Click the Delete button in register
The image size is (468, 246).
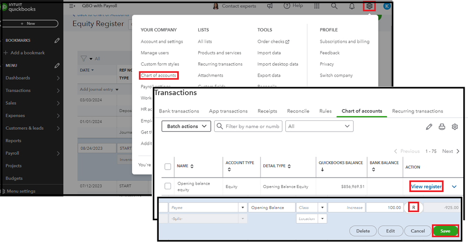363,231
